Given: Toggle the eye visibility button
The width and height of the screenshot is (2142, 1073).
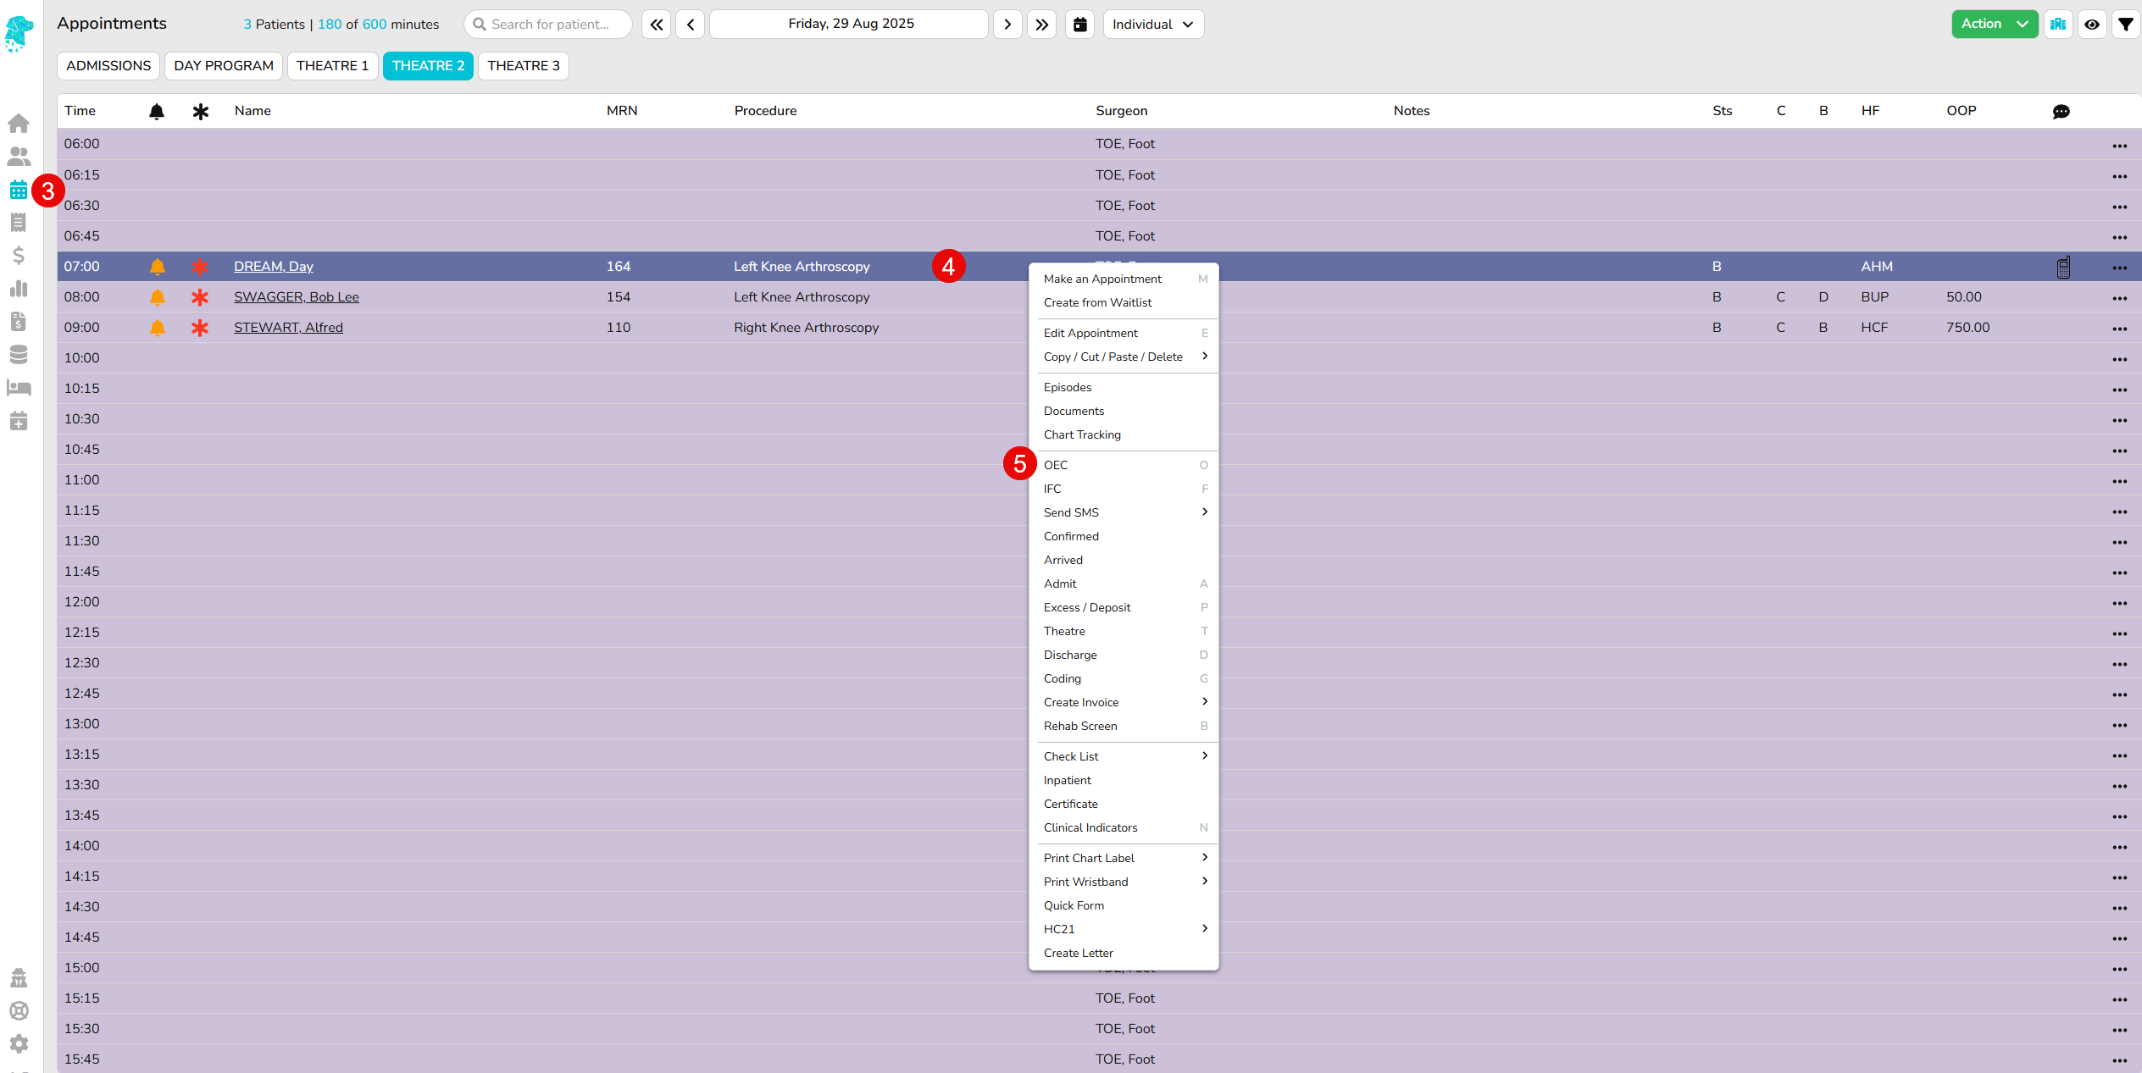Looking at the screenshot, I should tap(2091, 25).
